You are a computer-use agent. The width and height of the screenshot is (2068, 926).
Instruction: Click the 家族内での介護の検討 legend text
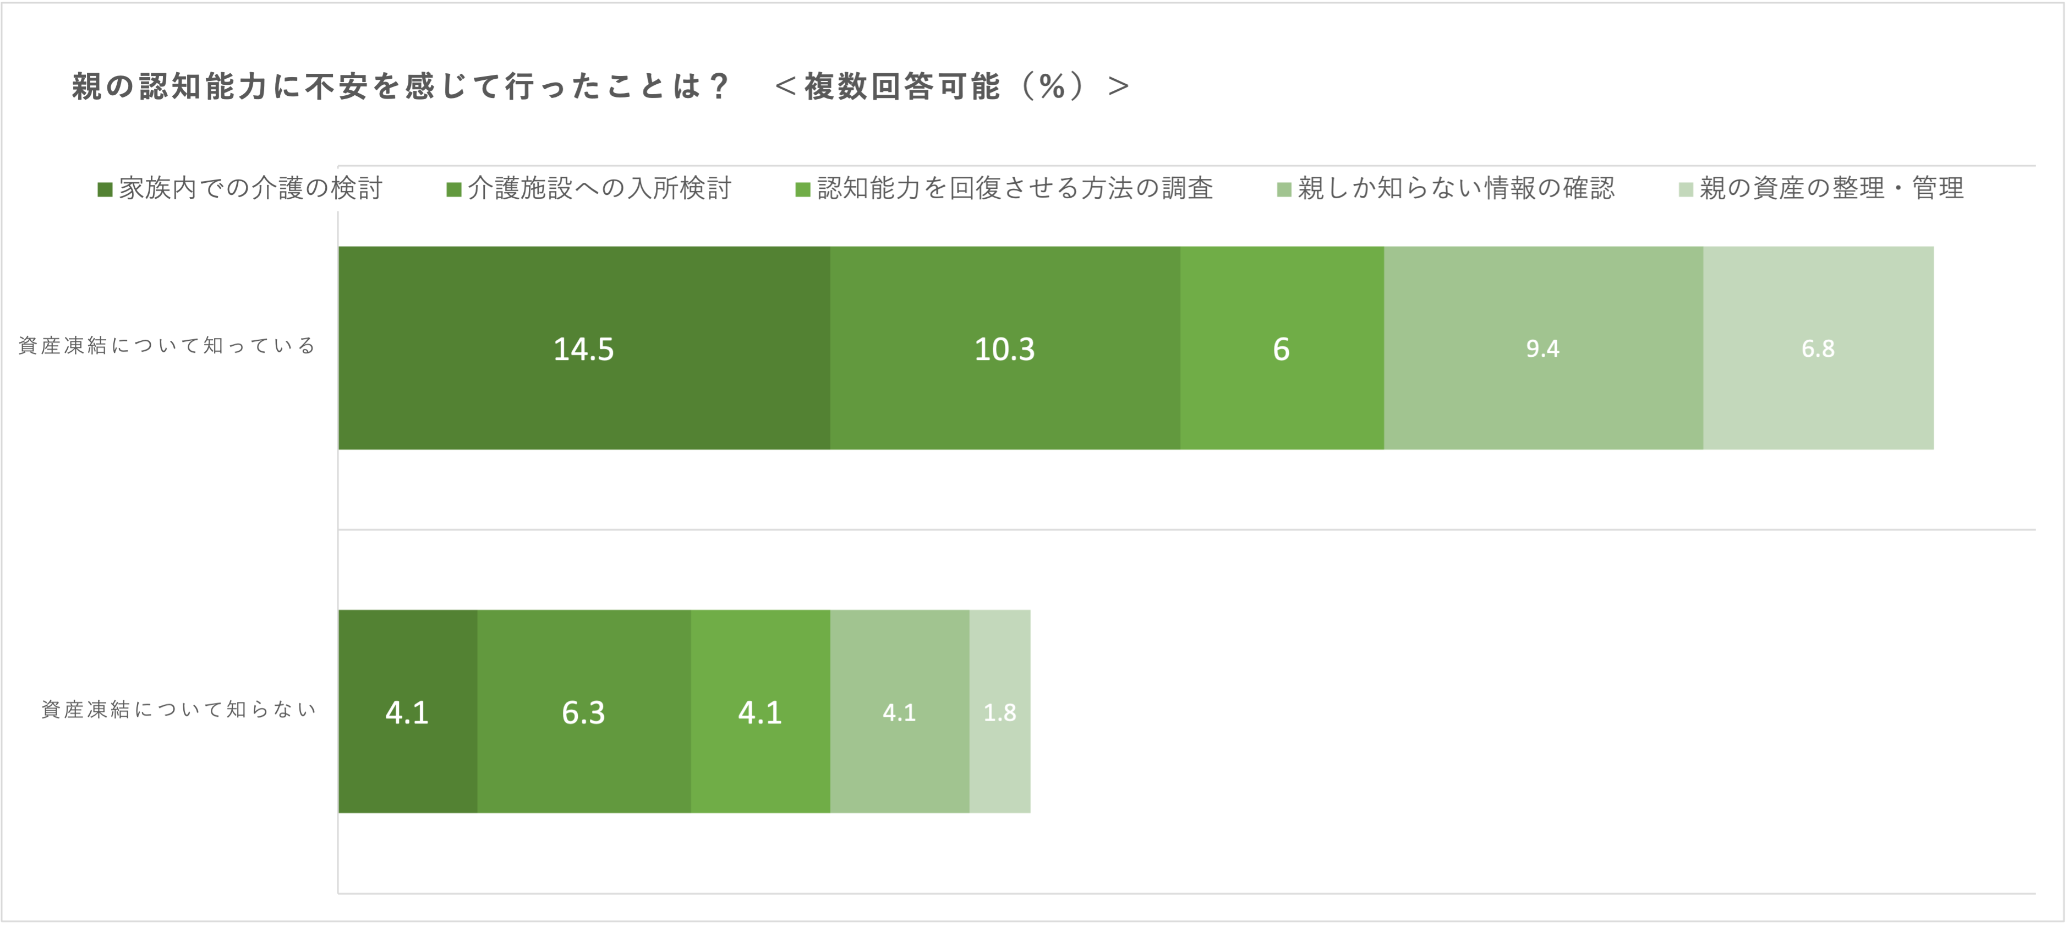pos(250,189)
